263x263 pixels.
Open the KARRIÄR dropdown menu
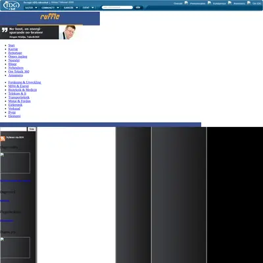tap(70, 8)
